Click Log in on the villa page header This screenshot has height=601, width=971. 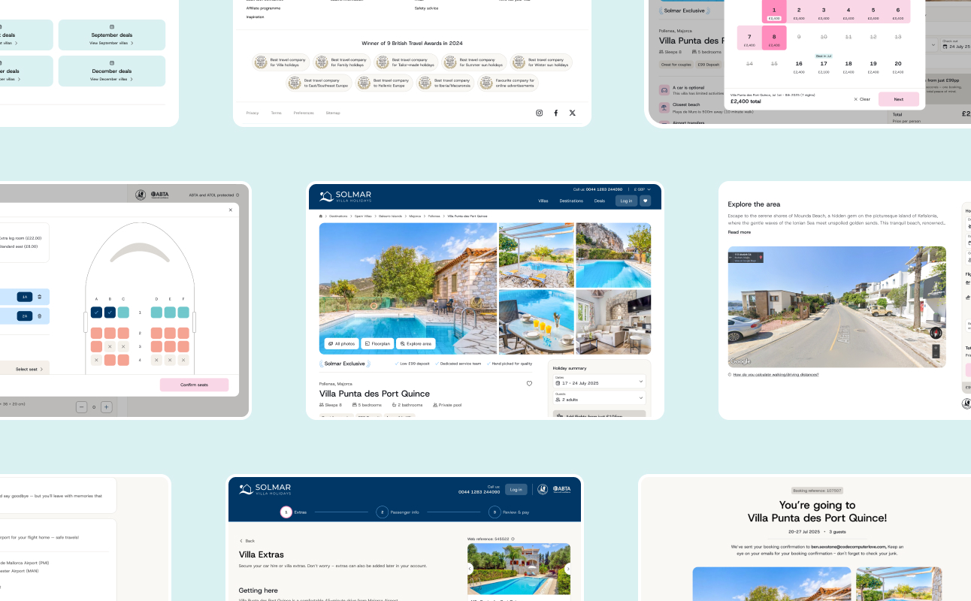(626, 201)
